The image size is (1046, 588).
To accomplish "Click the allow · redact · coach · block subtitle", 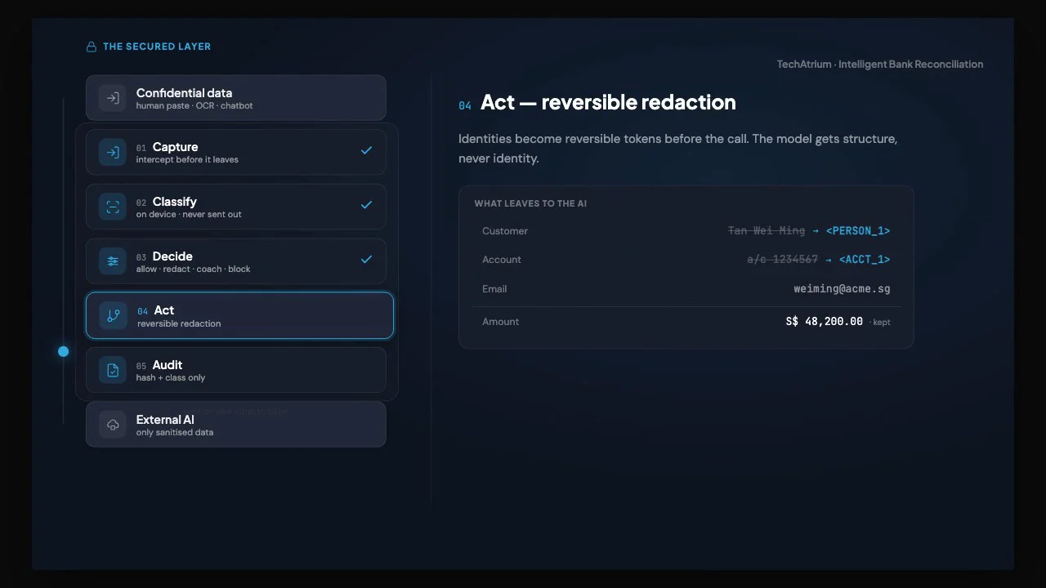I will click(x=193, y=269).
